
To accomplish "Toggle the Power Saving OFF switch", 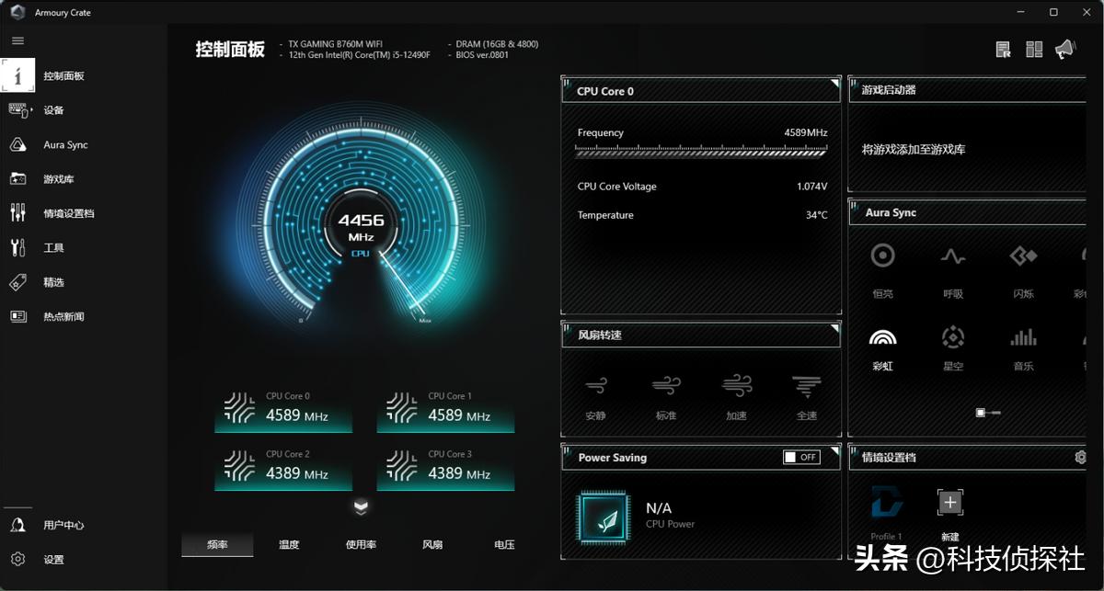I will 800,457.
